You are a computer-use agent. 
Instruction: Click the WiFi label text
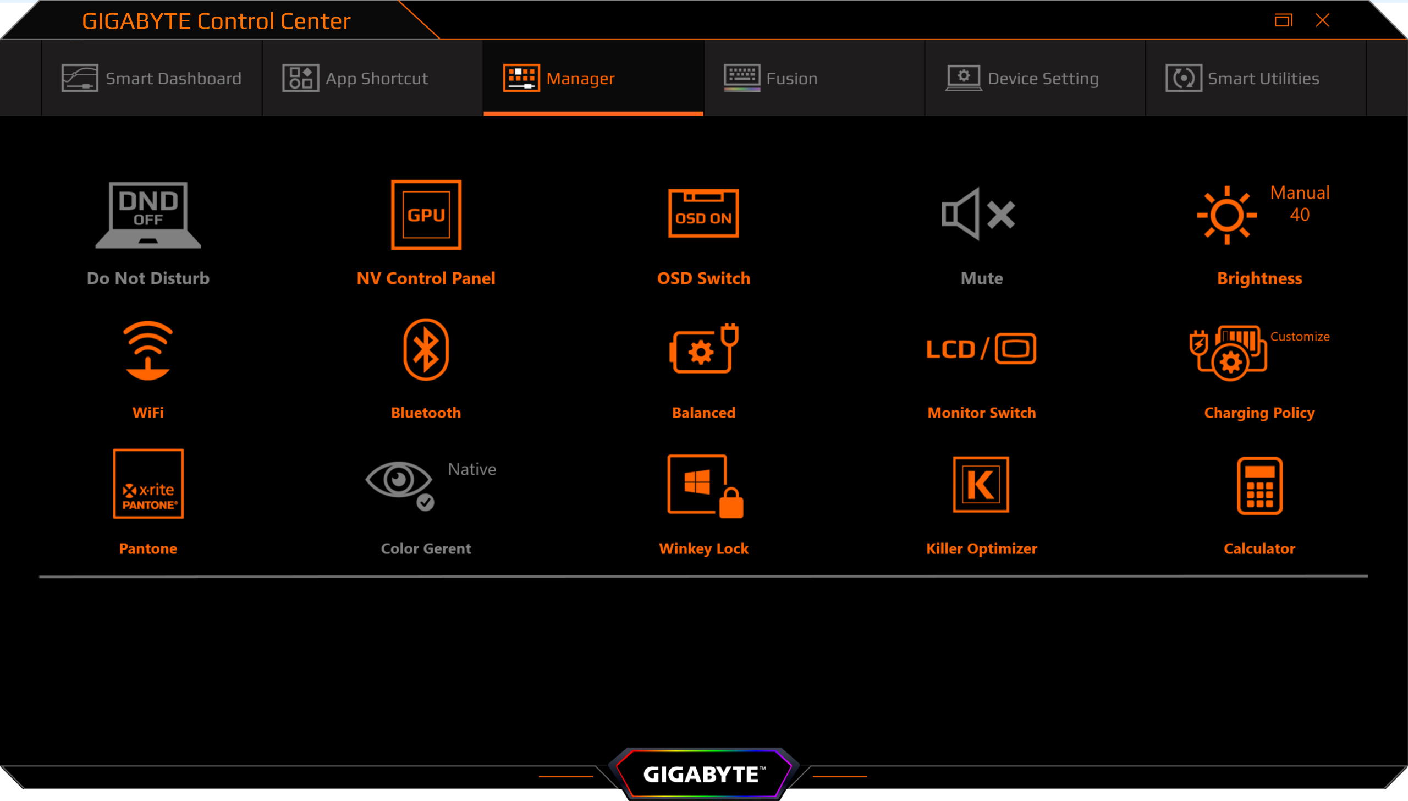point(148,413)
